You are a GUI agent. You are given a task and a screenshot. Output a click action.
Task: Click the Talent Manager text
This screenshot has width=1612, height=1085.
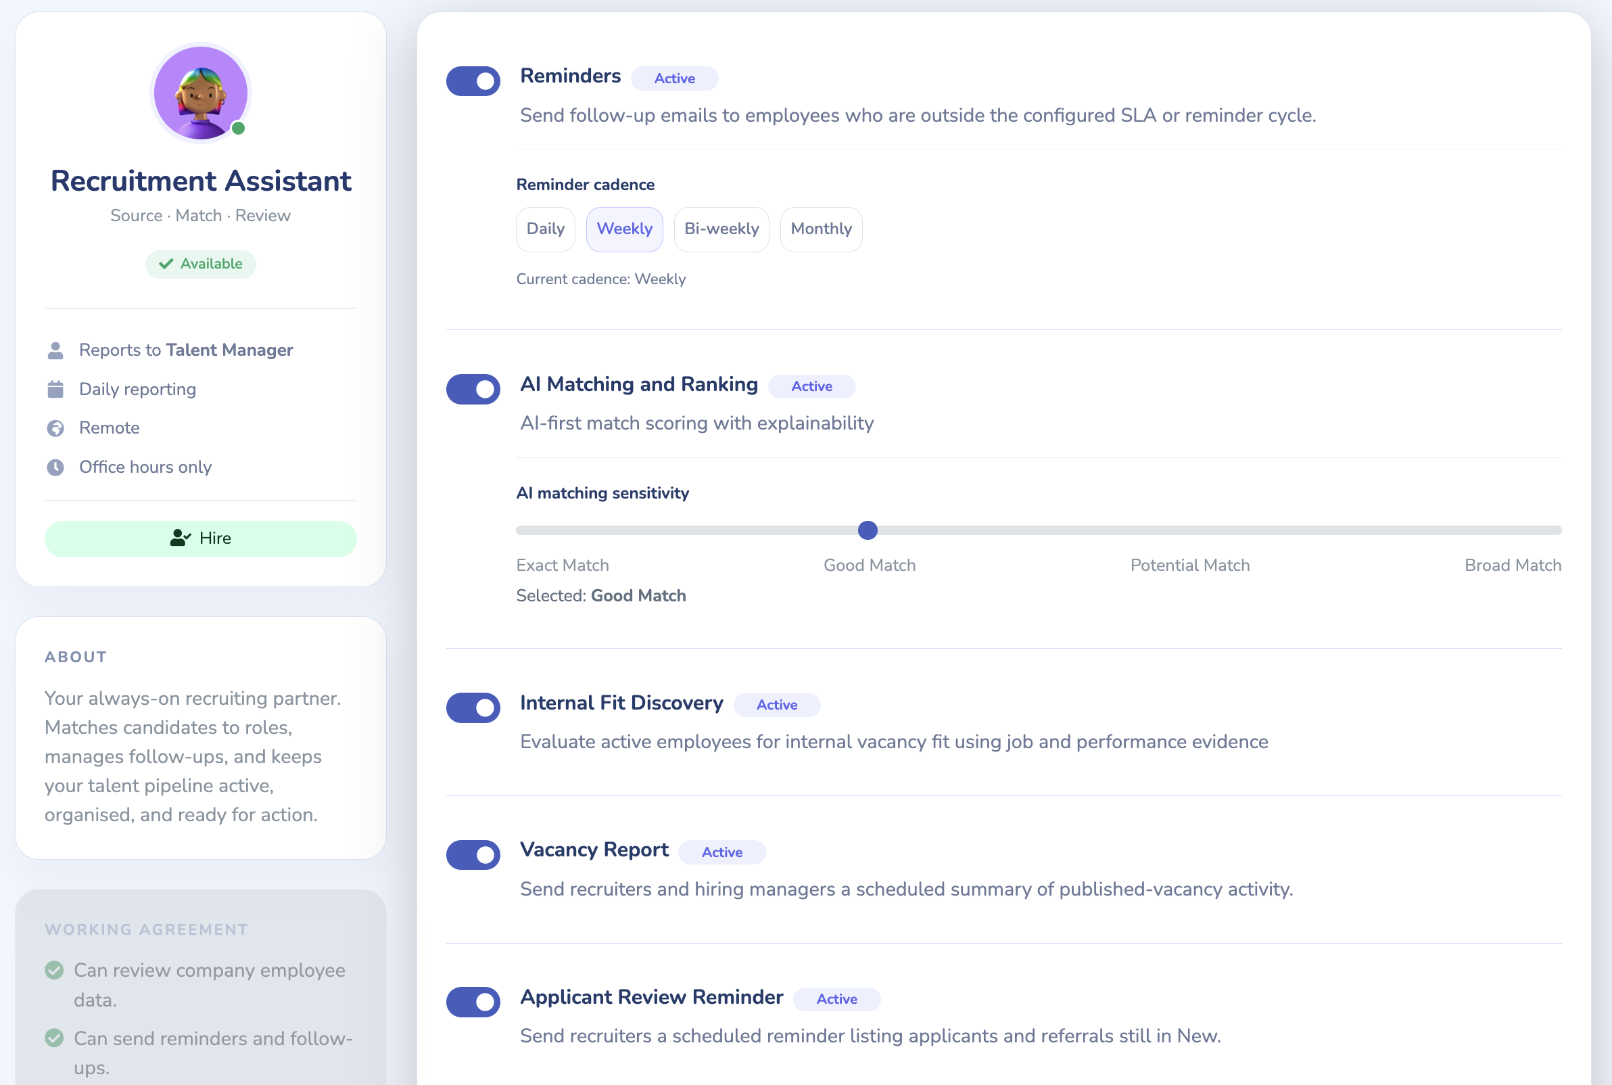pos(230,350)
